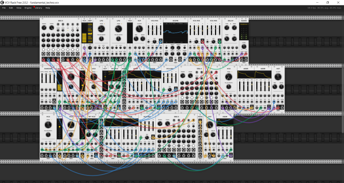
Task: Toggle the first step gate button on middle-row SEQ 3
Action: (x=182, y=97)
